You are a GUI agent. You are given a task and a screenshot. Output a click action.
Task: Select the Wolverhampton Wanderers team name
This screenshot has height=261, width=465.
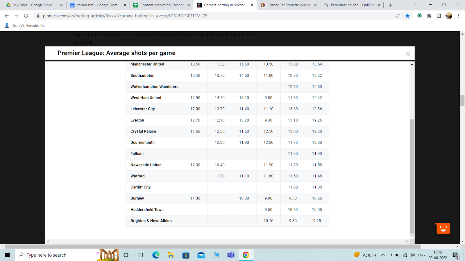[154, 86]
